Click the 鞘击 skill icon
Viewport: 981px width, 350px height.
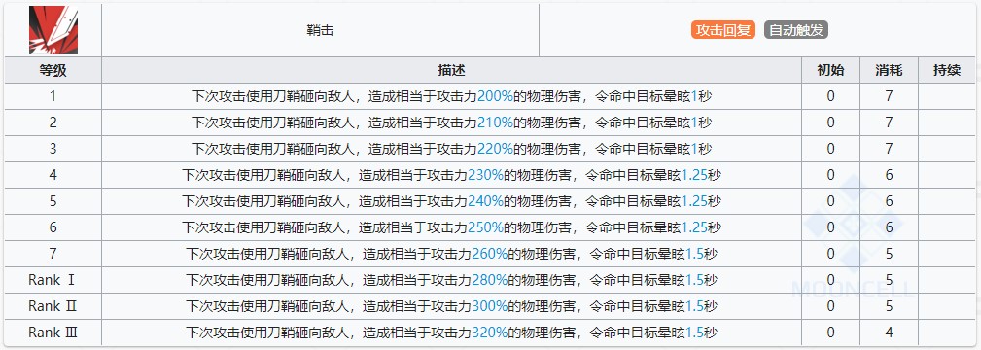(x=53, y=30)
